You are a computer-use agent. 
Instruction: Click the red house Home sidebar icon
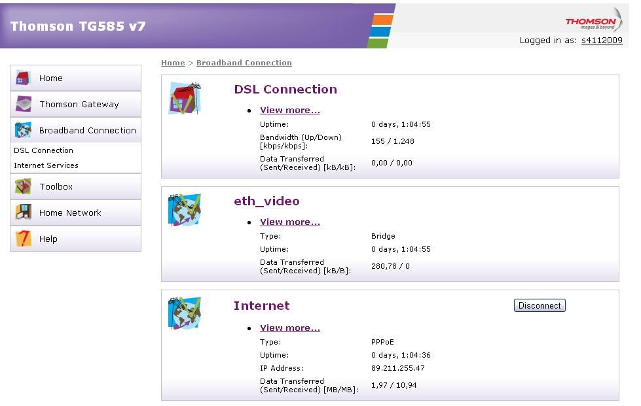[x=24, y=78]
